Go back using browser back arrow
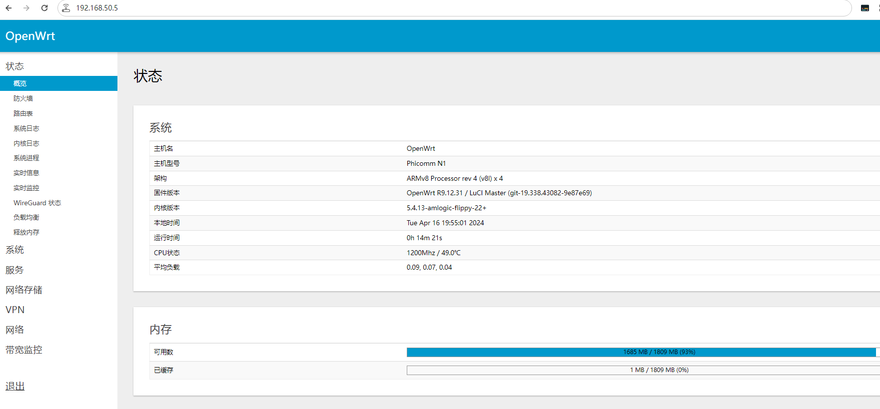880x409 pixels. click(8, 8)
